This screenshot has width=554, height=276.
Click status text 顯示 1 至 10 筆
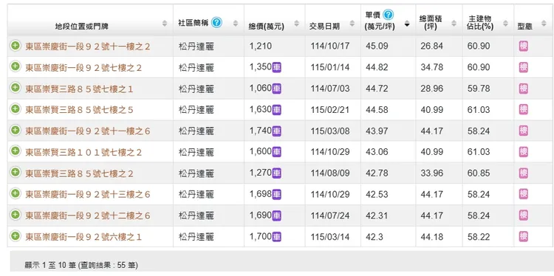click(50, 265)
